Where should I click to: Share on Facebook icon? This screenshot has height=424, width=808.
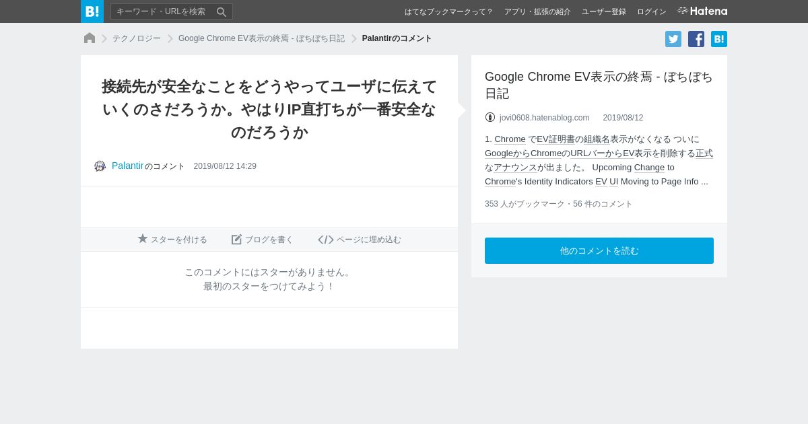point(696,39)
